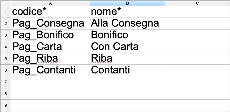
Task: Click the Contanti cell in column B
Action: pyautogui.click(x=127, y=70)
